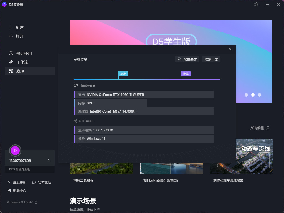Expand account chevron next to 18397907698
Viewport: 284px width, 213px height.
49,161
